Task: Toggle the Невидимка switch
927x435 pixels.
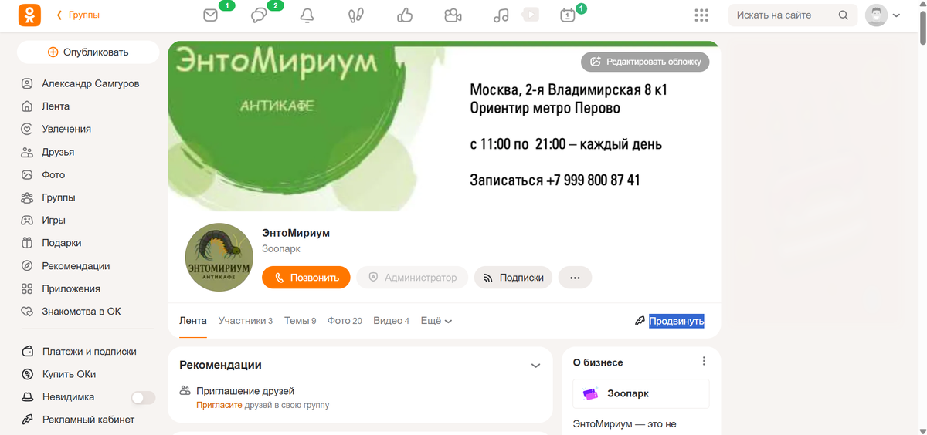Action: pyautogui.click(x=143, y=397)
